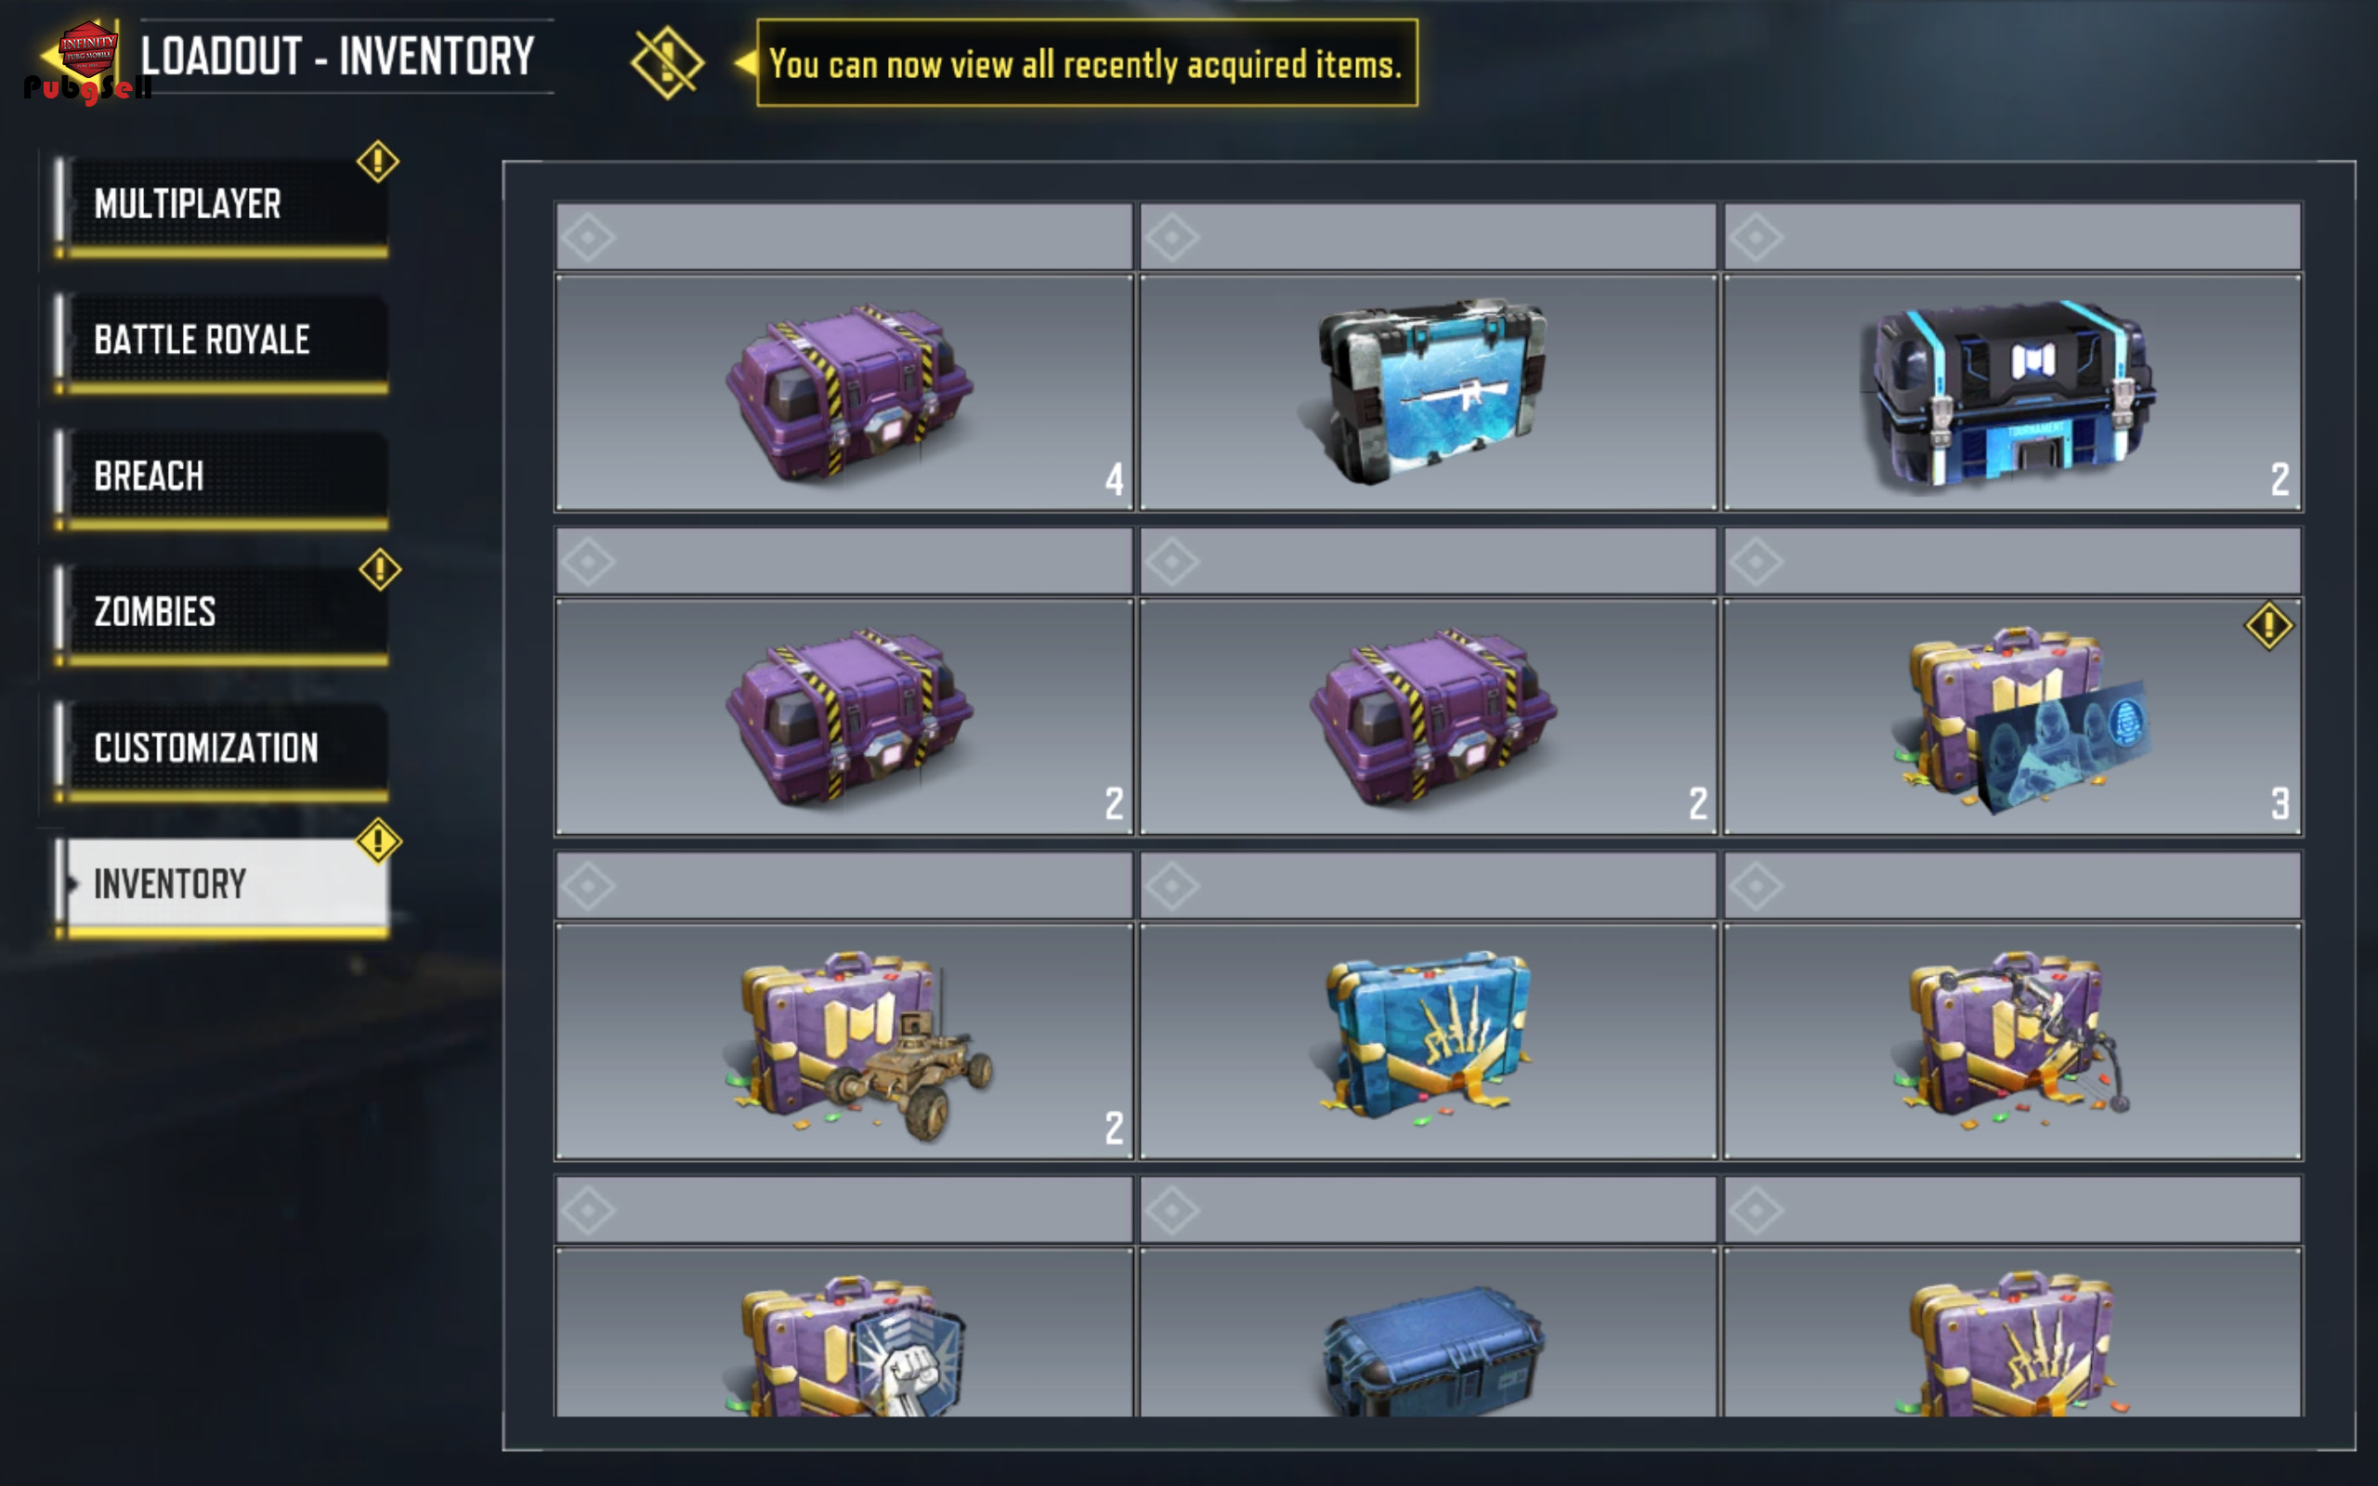
Task: Select the purple case with RC vehicle
Action: pyautogui.click(x=844, y=1041)
